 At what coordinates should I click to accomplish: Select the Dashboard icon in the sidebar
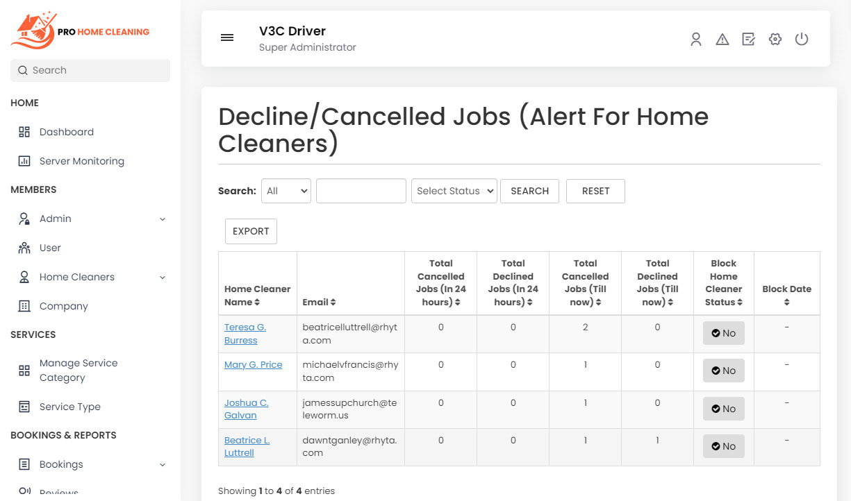24,131
